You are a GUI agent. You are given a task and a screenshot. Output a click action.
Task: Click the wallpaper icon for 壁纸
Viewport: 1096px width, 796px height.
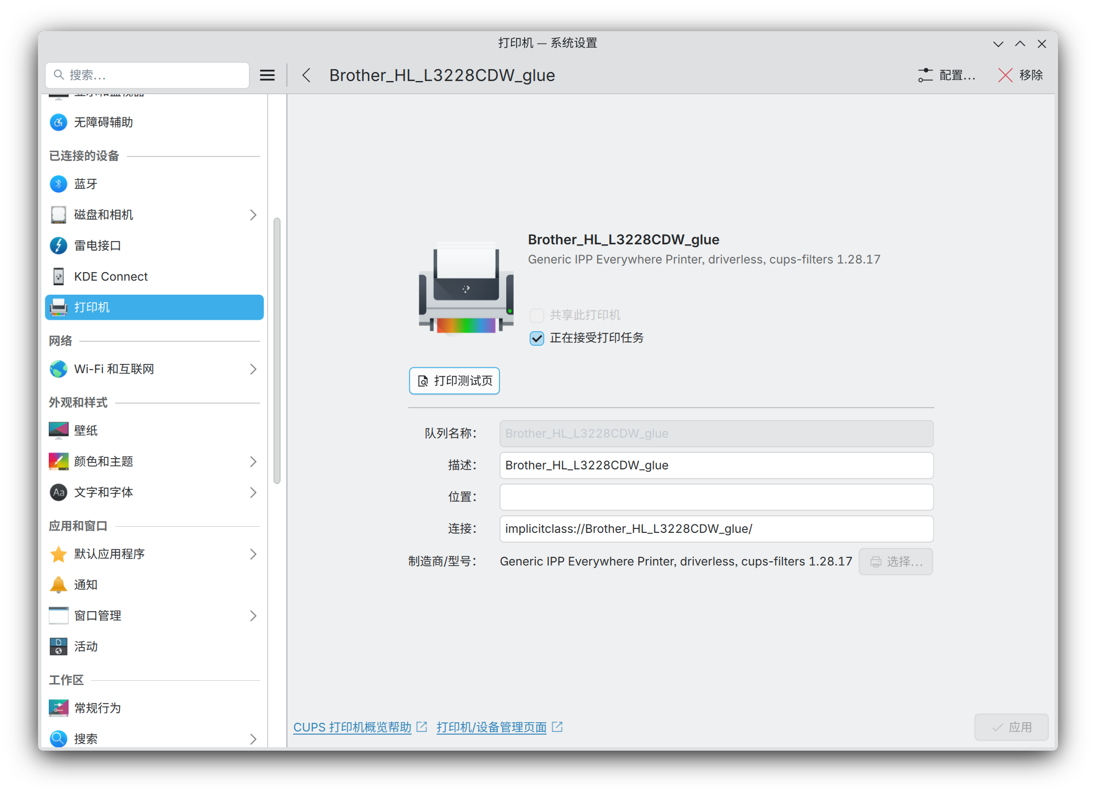[58, 431]
